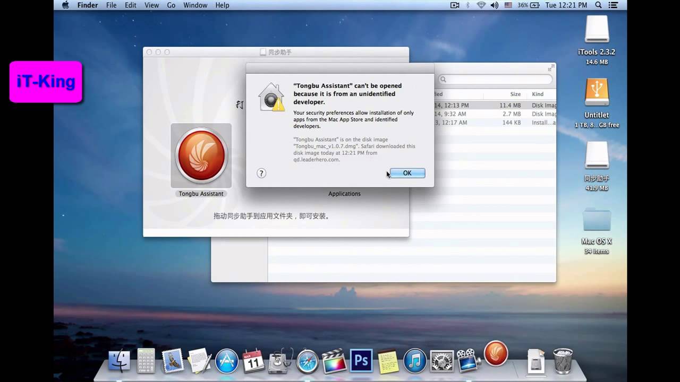Open help via the question mark button
The width and height of the screenshot is (680, 382).
(261, 173)
